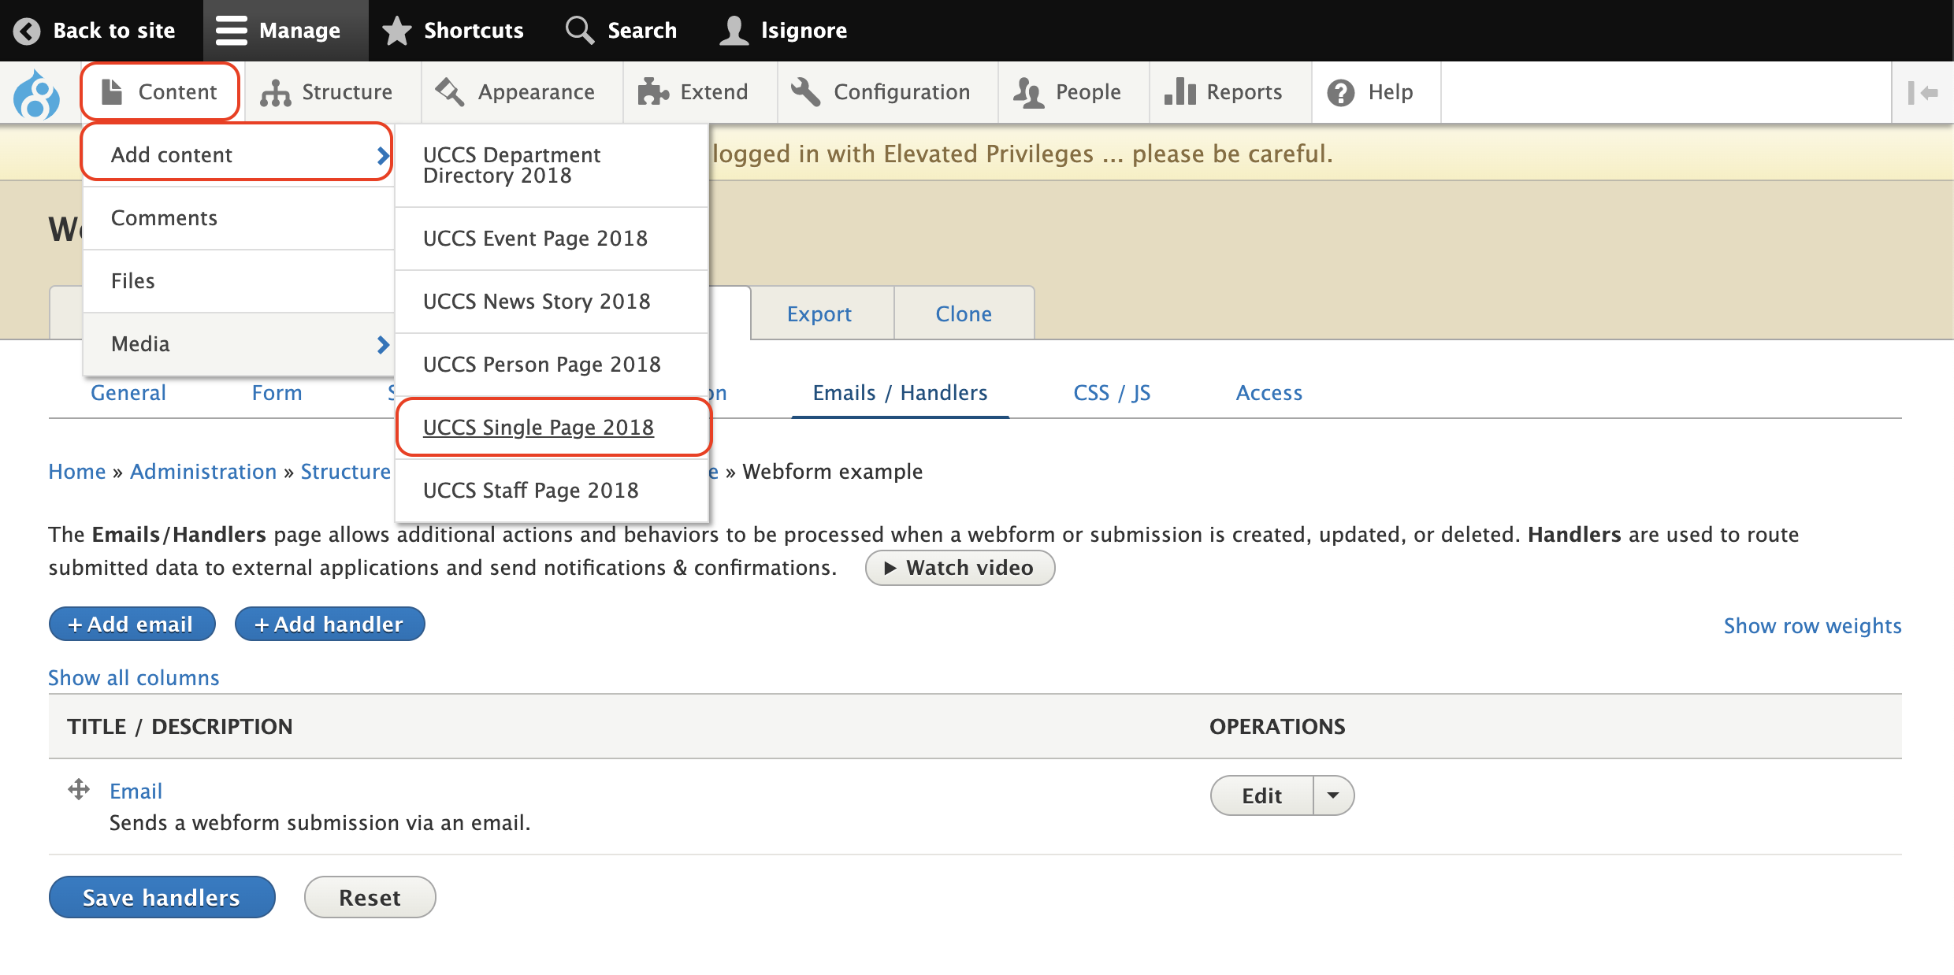The image size is (1954, 975).
Task: Click the Add handler button
Action: 329,624
